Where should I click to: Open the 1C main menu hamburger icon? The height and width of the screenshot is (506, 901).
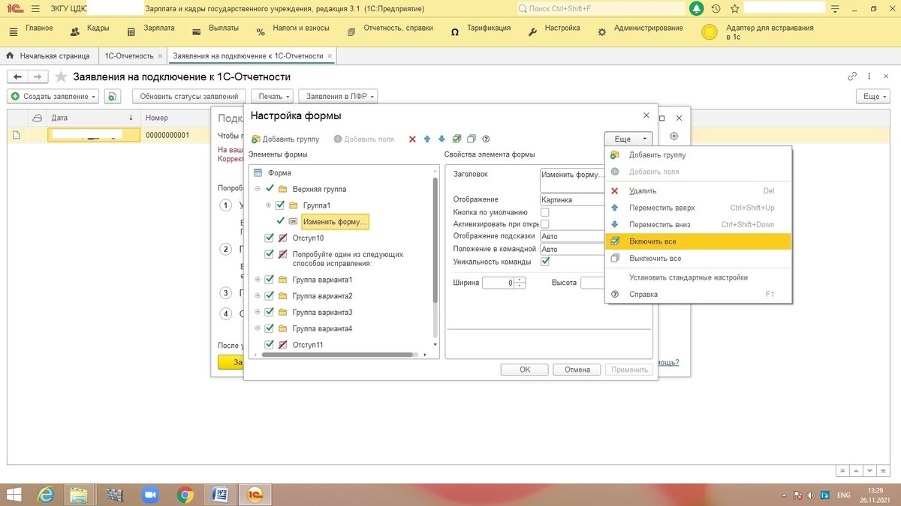click(35, 8)
